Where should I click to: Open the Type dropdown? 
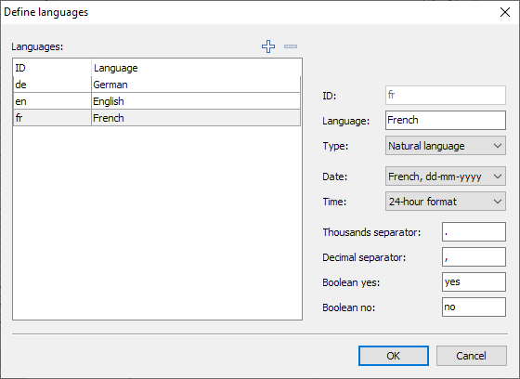446,146
